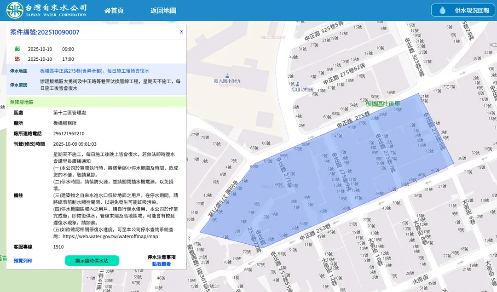Click 國光國小附幼 school marker icon
497x292 pixels.
pos(227,76)
